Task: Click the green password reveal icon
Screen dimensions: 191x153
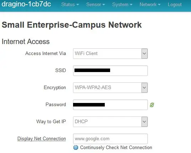Action: click(x=152, y=105)
